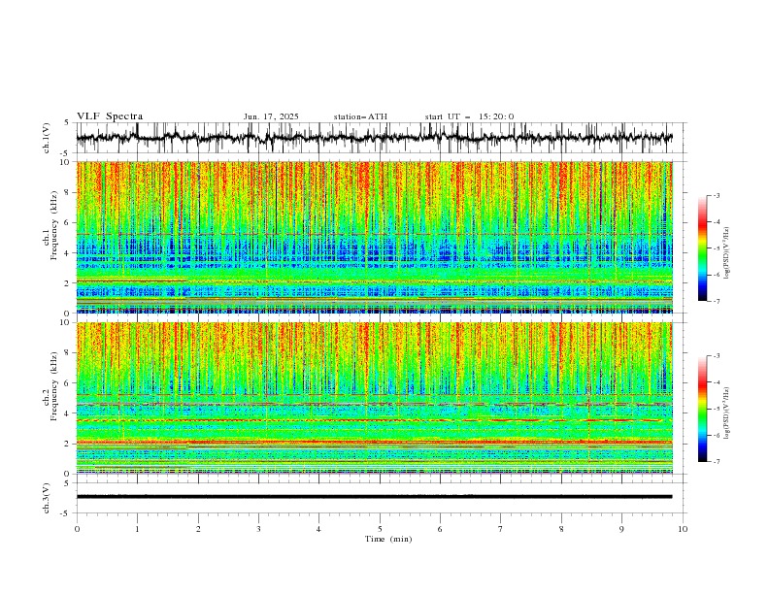Click the 'station=ATH' label
Screen dimensions: 769x594
pos(360,116)
